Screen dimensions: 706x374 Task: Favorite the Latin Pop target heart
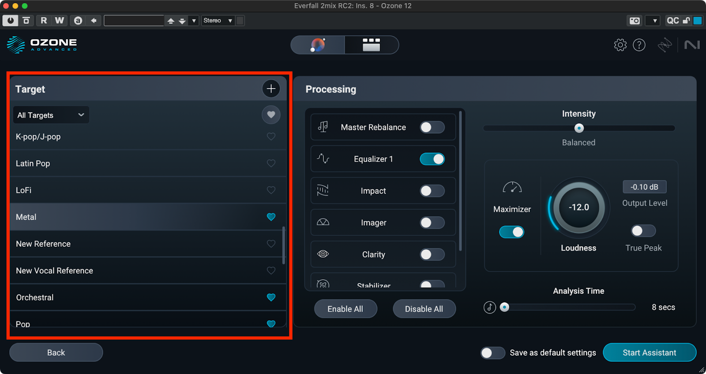pyautogui.click(x=271, y=163)
